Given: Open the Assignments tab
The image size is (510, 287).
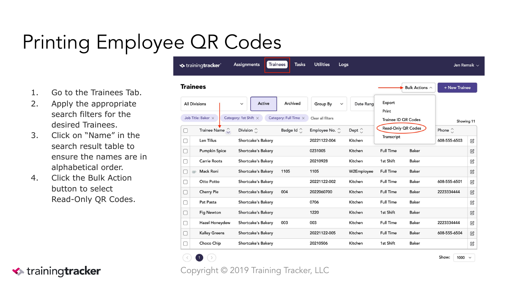Looking at the screenshot, I should (x=247, y=65).
